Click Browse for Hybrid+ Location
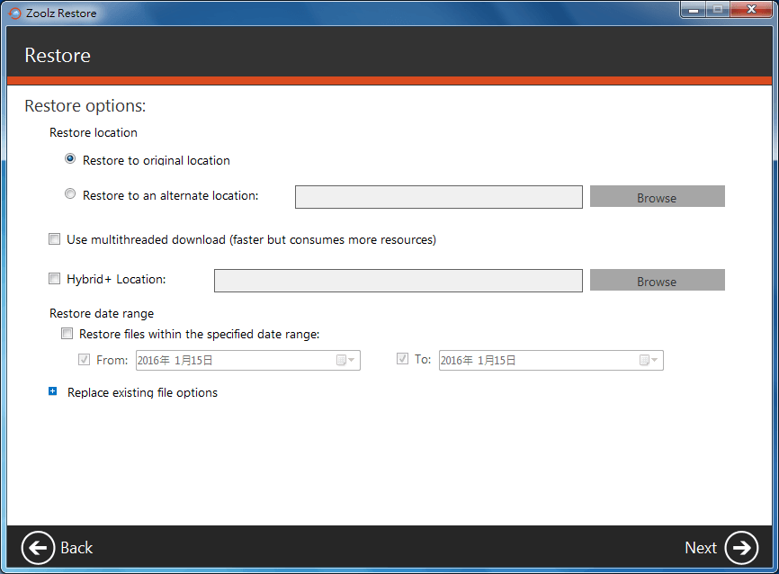The image size is (779, 574). click(657, 281)
